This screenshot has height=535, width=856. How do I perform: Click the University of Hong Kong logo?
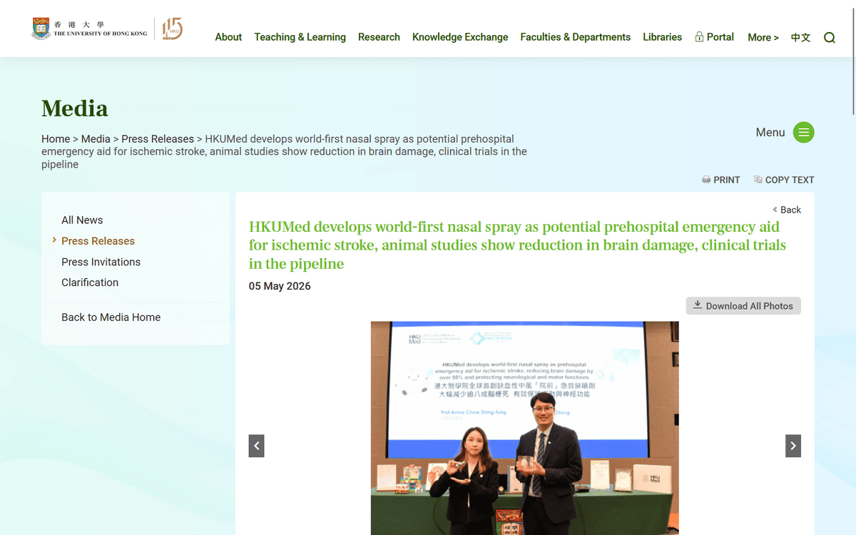89,29
